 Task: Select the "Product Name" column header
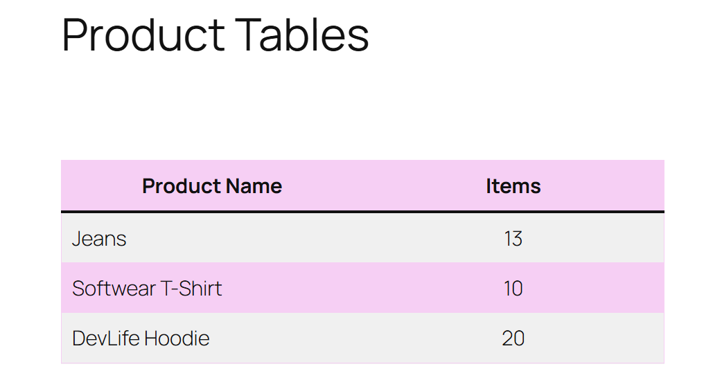(212, 186)
